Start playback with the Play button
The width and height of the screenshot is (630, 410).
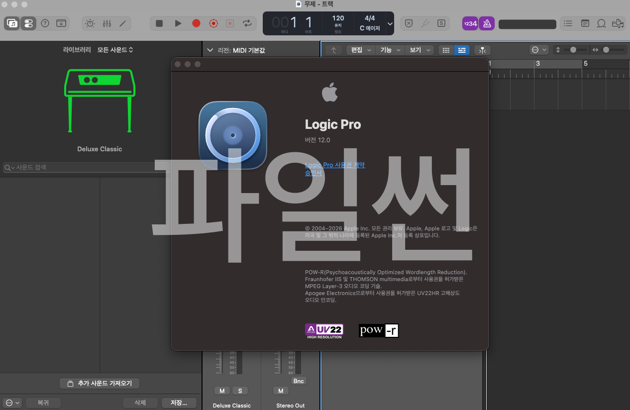click(178, 23)
